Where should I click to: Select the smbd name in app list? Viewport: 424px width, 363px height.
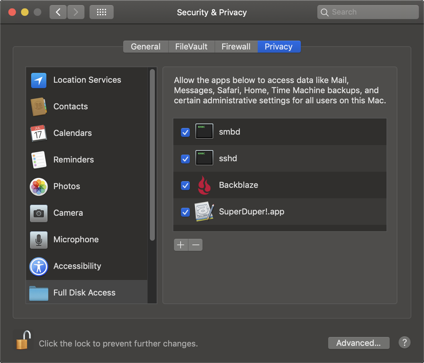[x=229, y=132]
